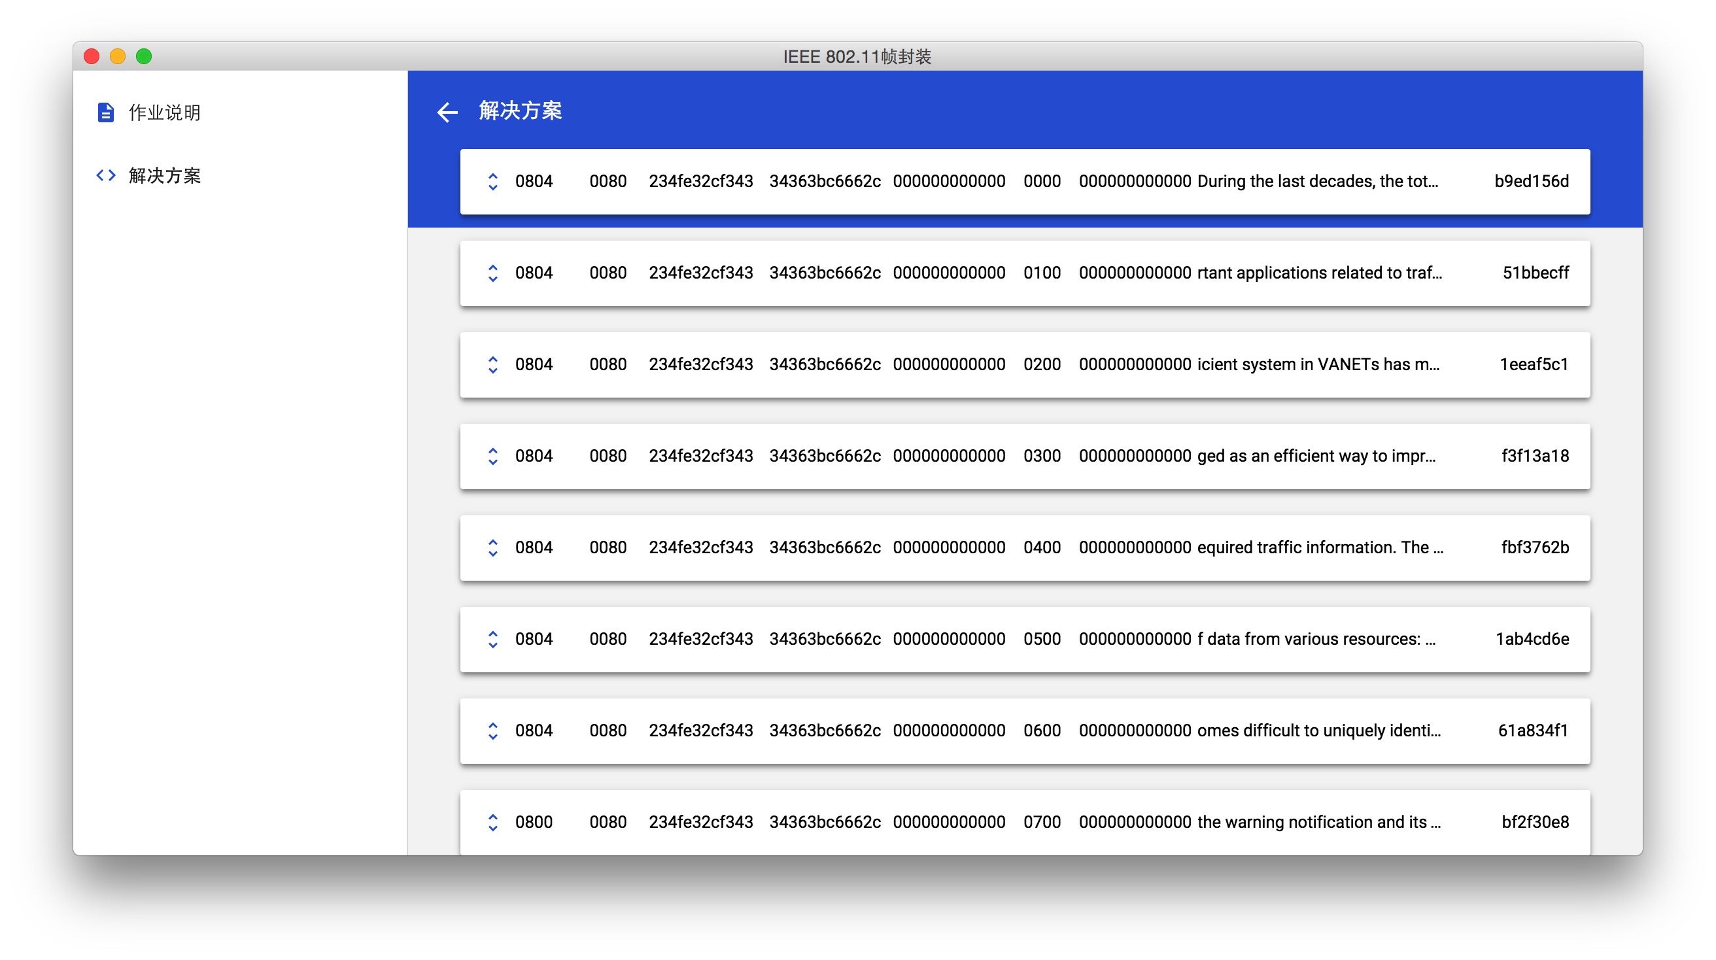Click the back arrow in the header

447,112
